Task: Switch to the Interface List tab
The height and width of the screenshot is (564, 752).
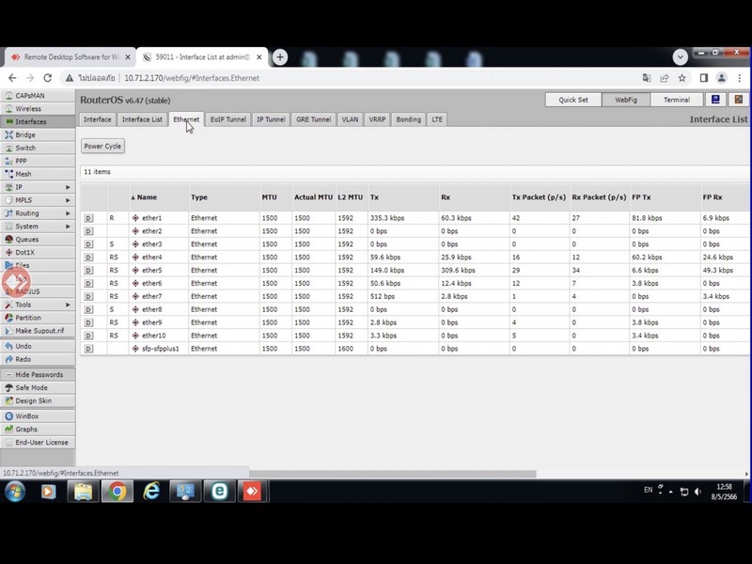Action: coord(142,119)
